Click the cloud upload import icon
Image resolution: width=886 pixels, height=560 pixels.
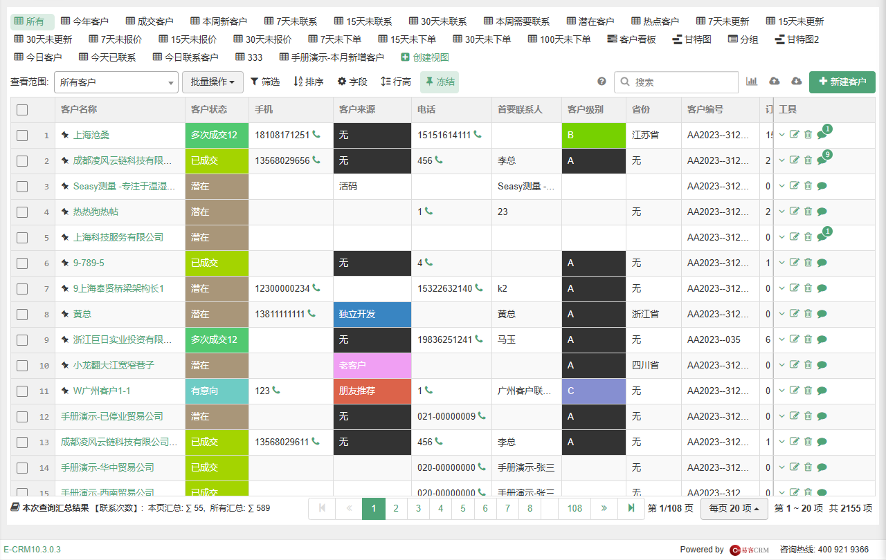pos(775,82)
